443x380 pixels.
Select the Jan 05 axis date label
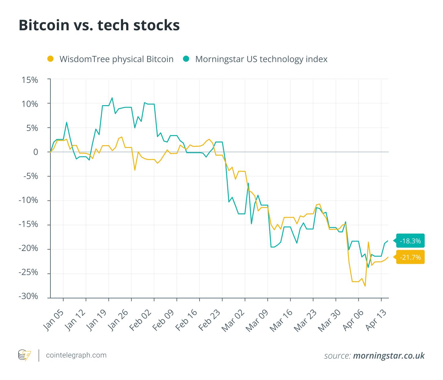point(54,320)
